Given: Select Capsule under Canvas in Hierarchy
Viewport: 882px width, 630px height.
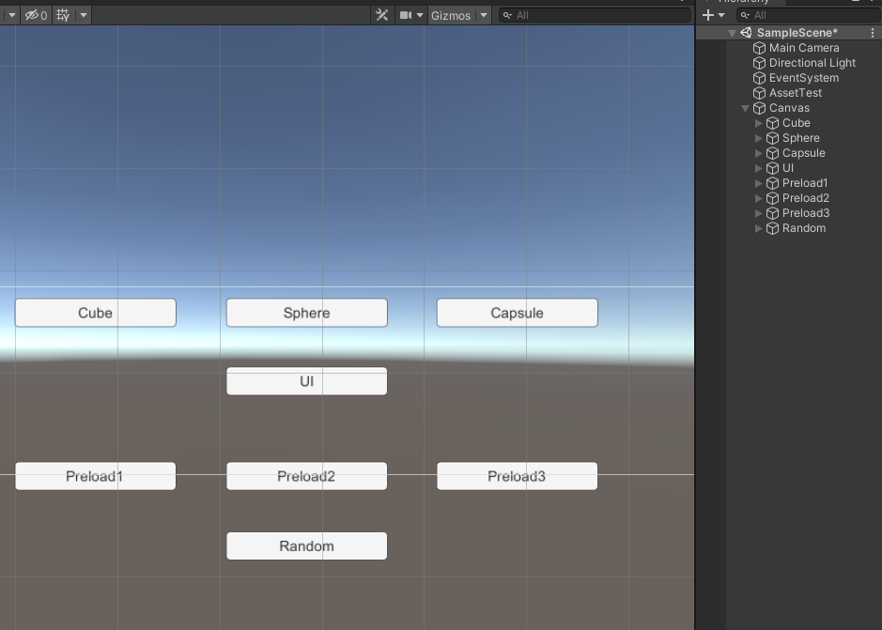Looking at the screenshot, I should pyautogui.click(x=803, y=153).
